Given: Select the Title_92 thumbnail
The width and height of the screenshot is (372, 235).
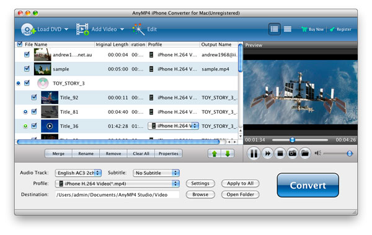Looking at the screenshot, I should [50, 98].
